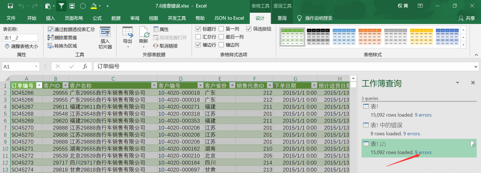Open filter dropdown for 下单日期 column
Viewport: 481px width, 173px height.
(314, 86)
